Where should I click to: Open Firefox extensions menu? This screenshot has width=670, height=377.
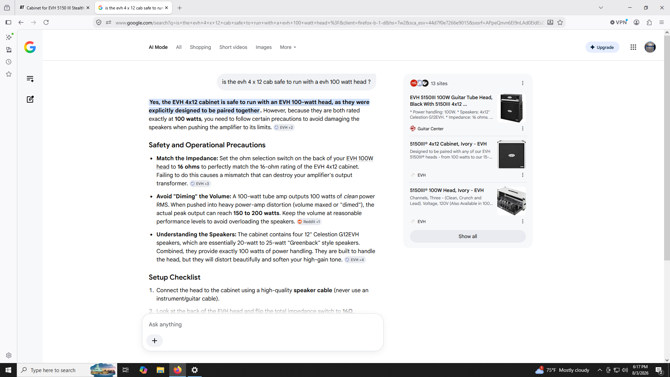click(649, 22)
